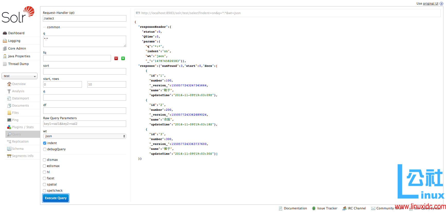The image size is (446, 213).
Task: Click the Issue Tracker bug icon
Action: [314, 208]
